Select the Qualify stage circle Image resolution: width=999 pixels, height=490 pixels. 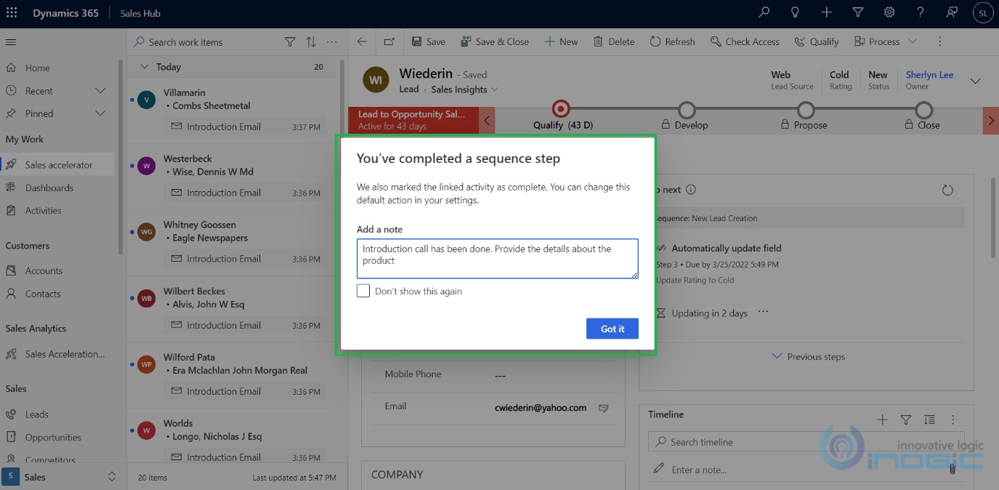[560, 109]
